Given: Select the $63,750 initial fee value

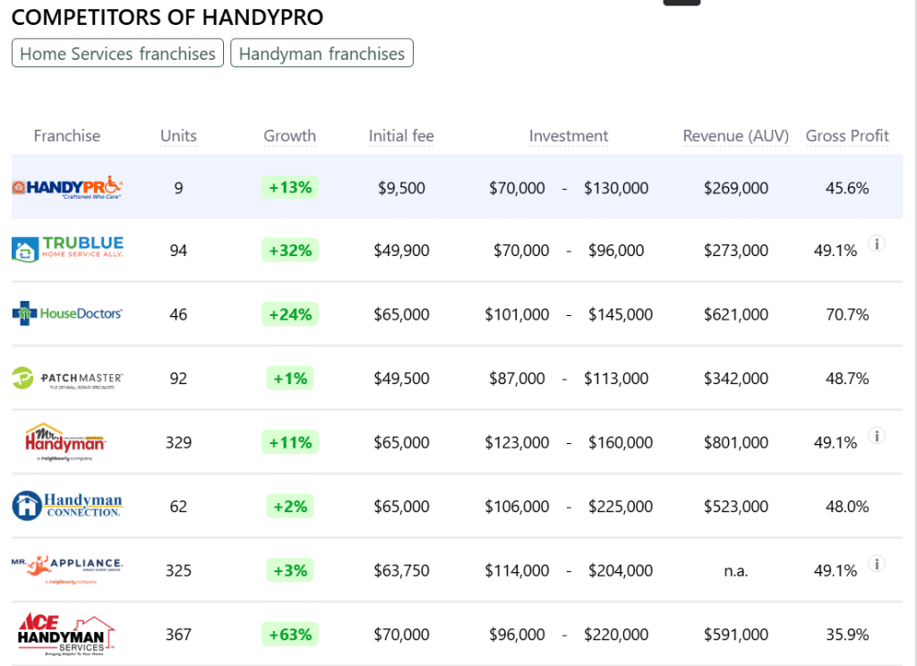Looking at the screenshot, I should [x=401, y=570].
